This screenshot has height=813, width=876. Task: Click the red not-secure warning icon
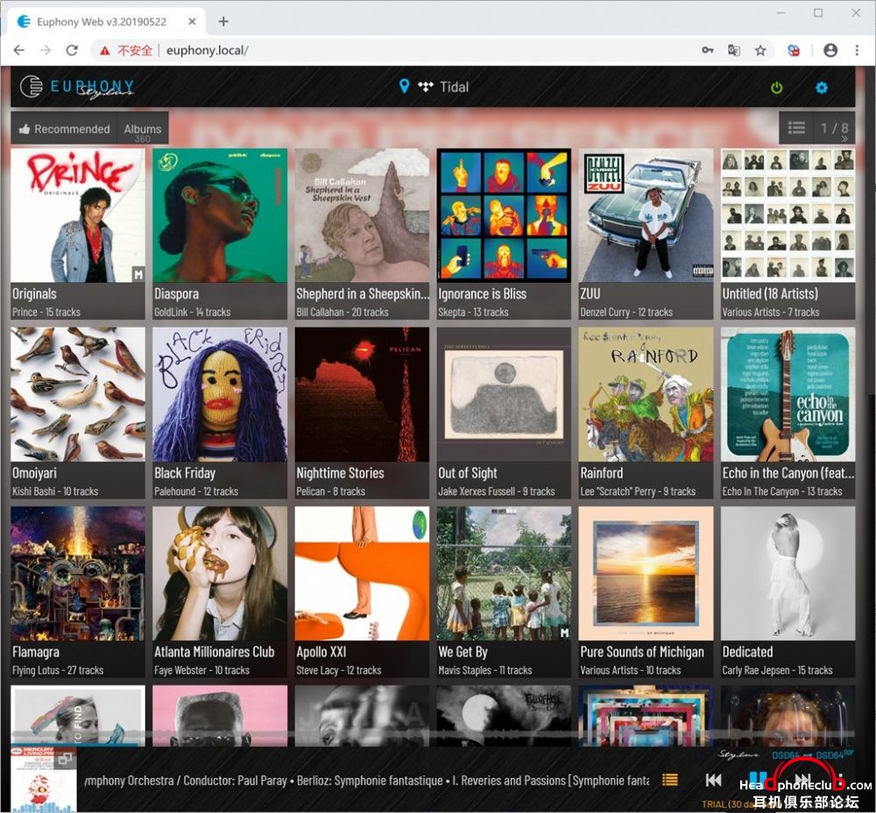pyautogui.click(x=104, y=51)
